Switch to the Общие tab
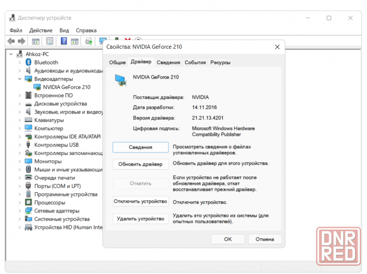Image resolution: width=367 pixels, height=274 pixels. [x=117, y=63]
